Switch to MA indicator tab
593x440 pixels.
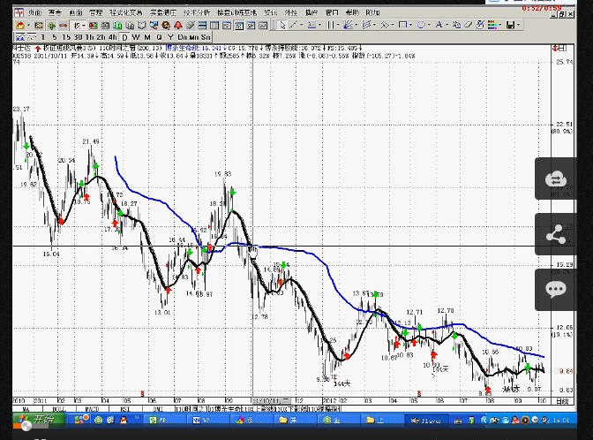[26, 409]
